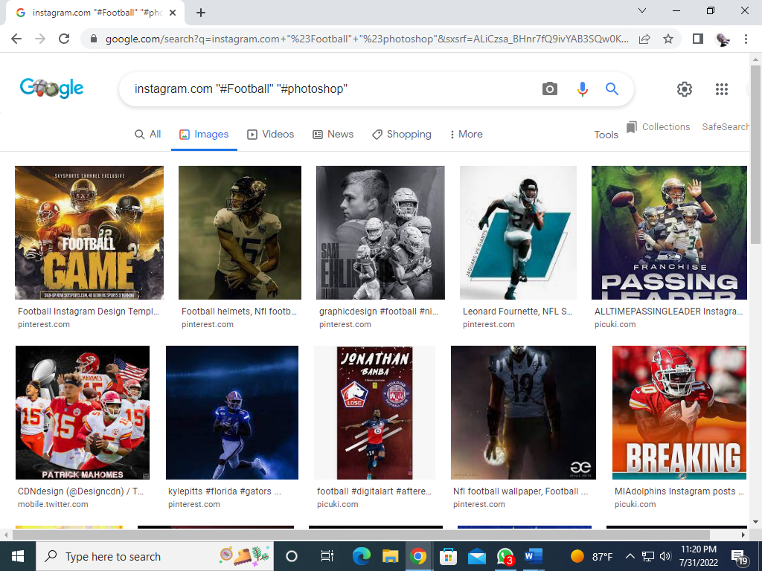Open MIAdolphins Breaking image result

point(679,413)
